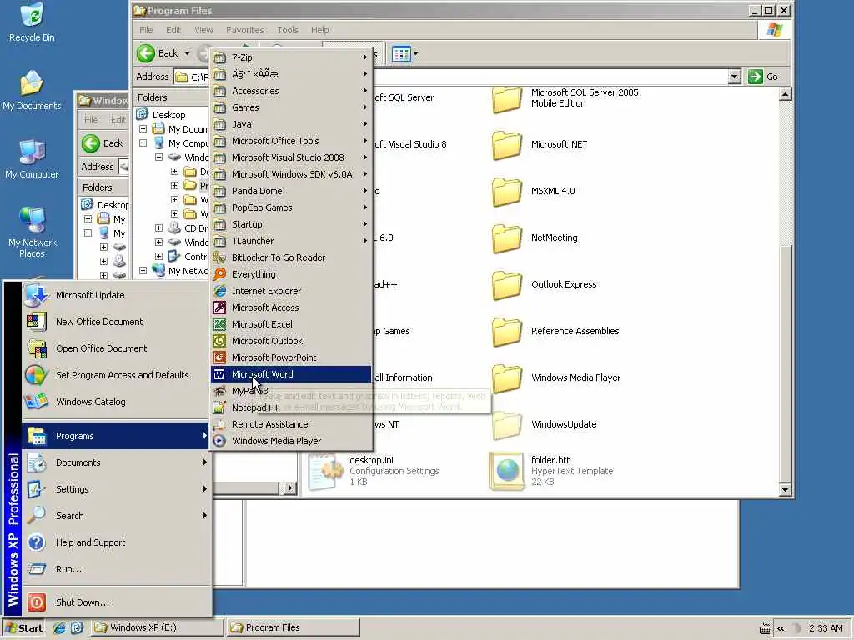
Task: Click the Microsoft Excel program icon
Action: [219, 324]
